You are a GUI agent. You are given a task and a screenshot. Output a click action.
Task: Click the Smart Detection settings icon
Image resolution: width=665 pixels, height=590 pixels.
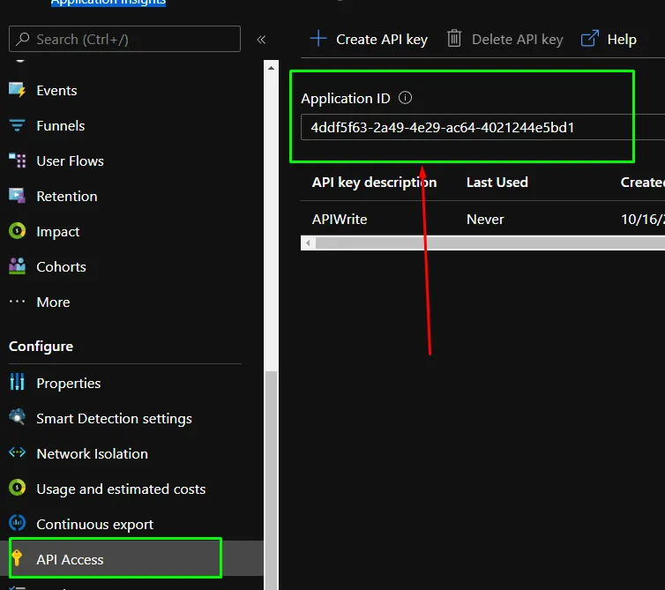click(x=18, y=417)
